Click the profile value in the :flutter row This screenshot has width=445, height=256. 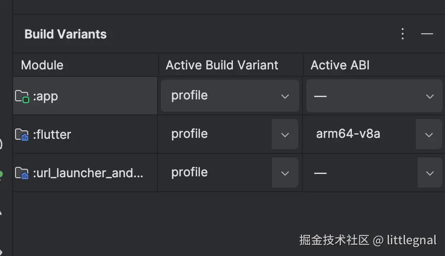(x=190, y=134)
